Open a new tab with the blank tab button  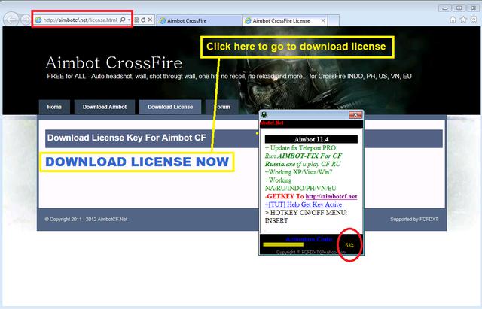[334, 21]
